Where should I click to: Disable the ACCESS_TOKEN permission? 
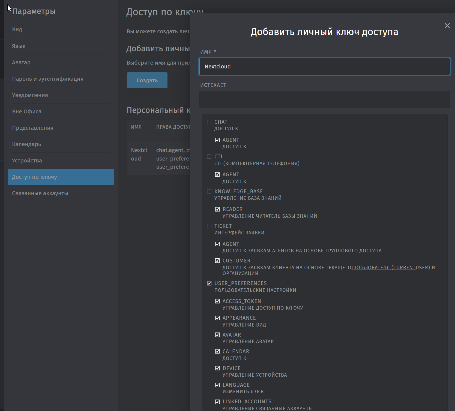pos(217,301)
